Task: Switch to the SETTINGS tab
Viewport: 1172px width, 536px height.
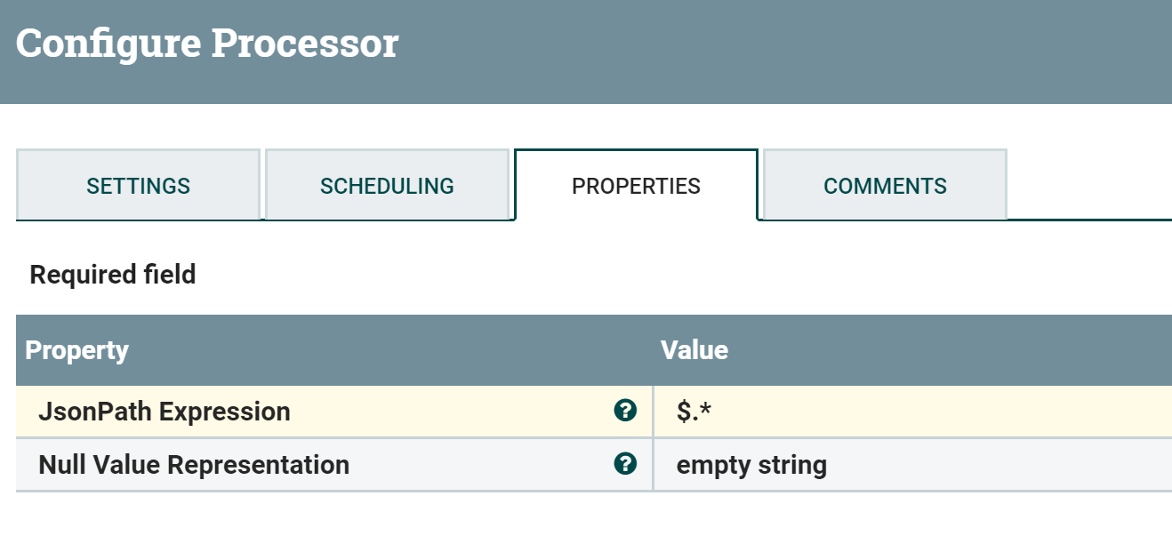Action: [x=138, y=186]
